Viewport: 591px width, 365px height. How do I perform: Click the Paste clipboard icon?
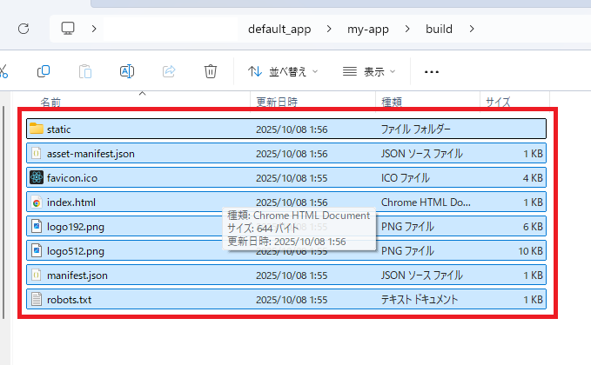click(x=85, y=71)
